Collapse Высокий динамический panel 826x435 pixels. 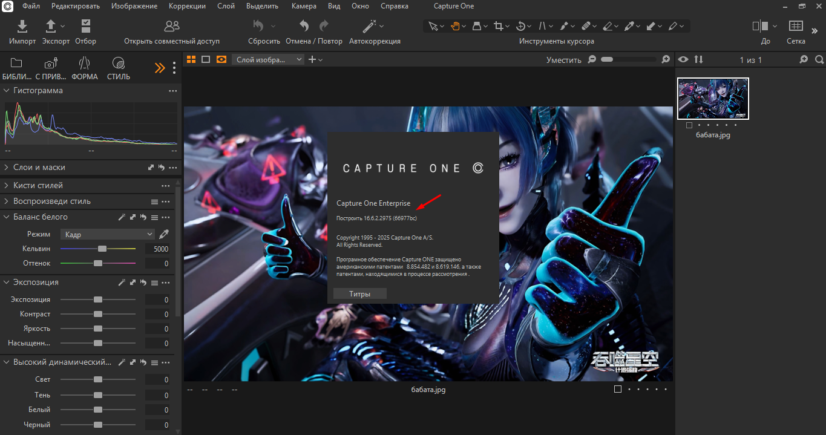point(7,362)
